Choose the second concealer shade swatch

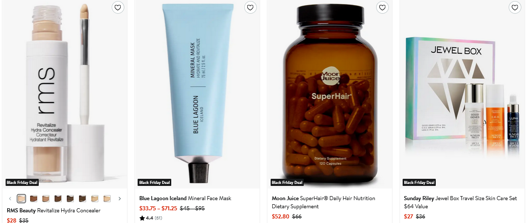pos(34,199)
